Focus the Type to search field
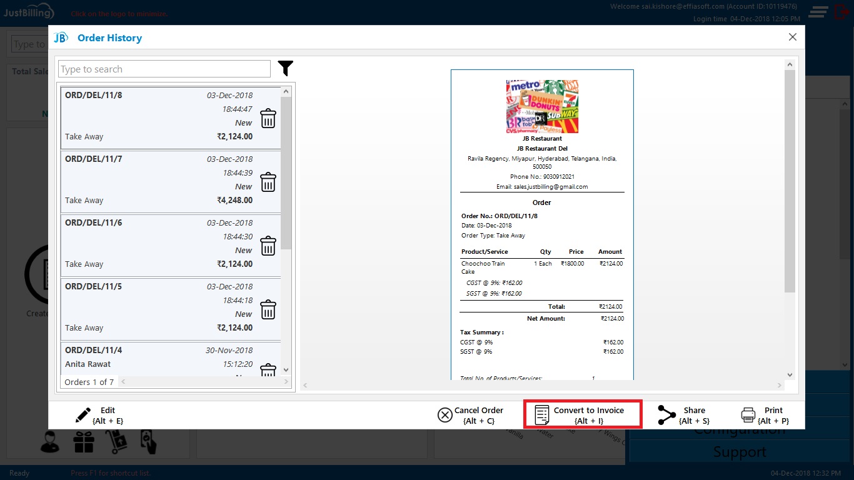The width and height of the screenshot is (854, 480). coord(164,69)
